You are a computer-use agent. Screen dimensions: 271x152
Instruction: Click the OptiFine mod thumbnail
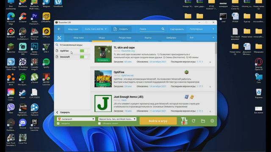click(x=103, y=79)
